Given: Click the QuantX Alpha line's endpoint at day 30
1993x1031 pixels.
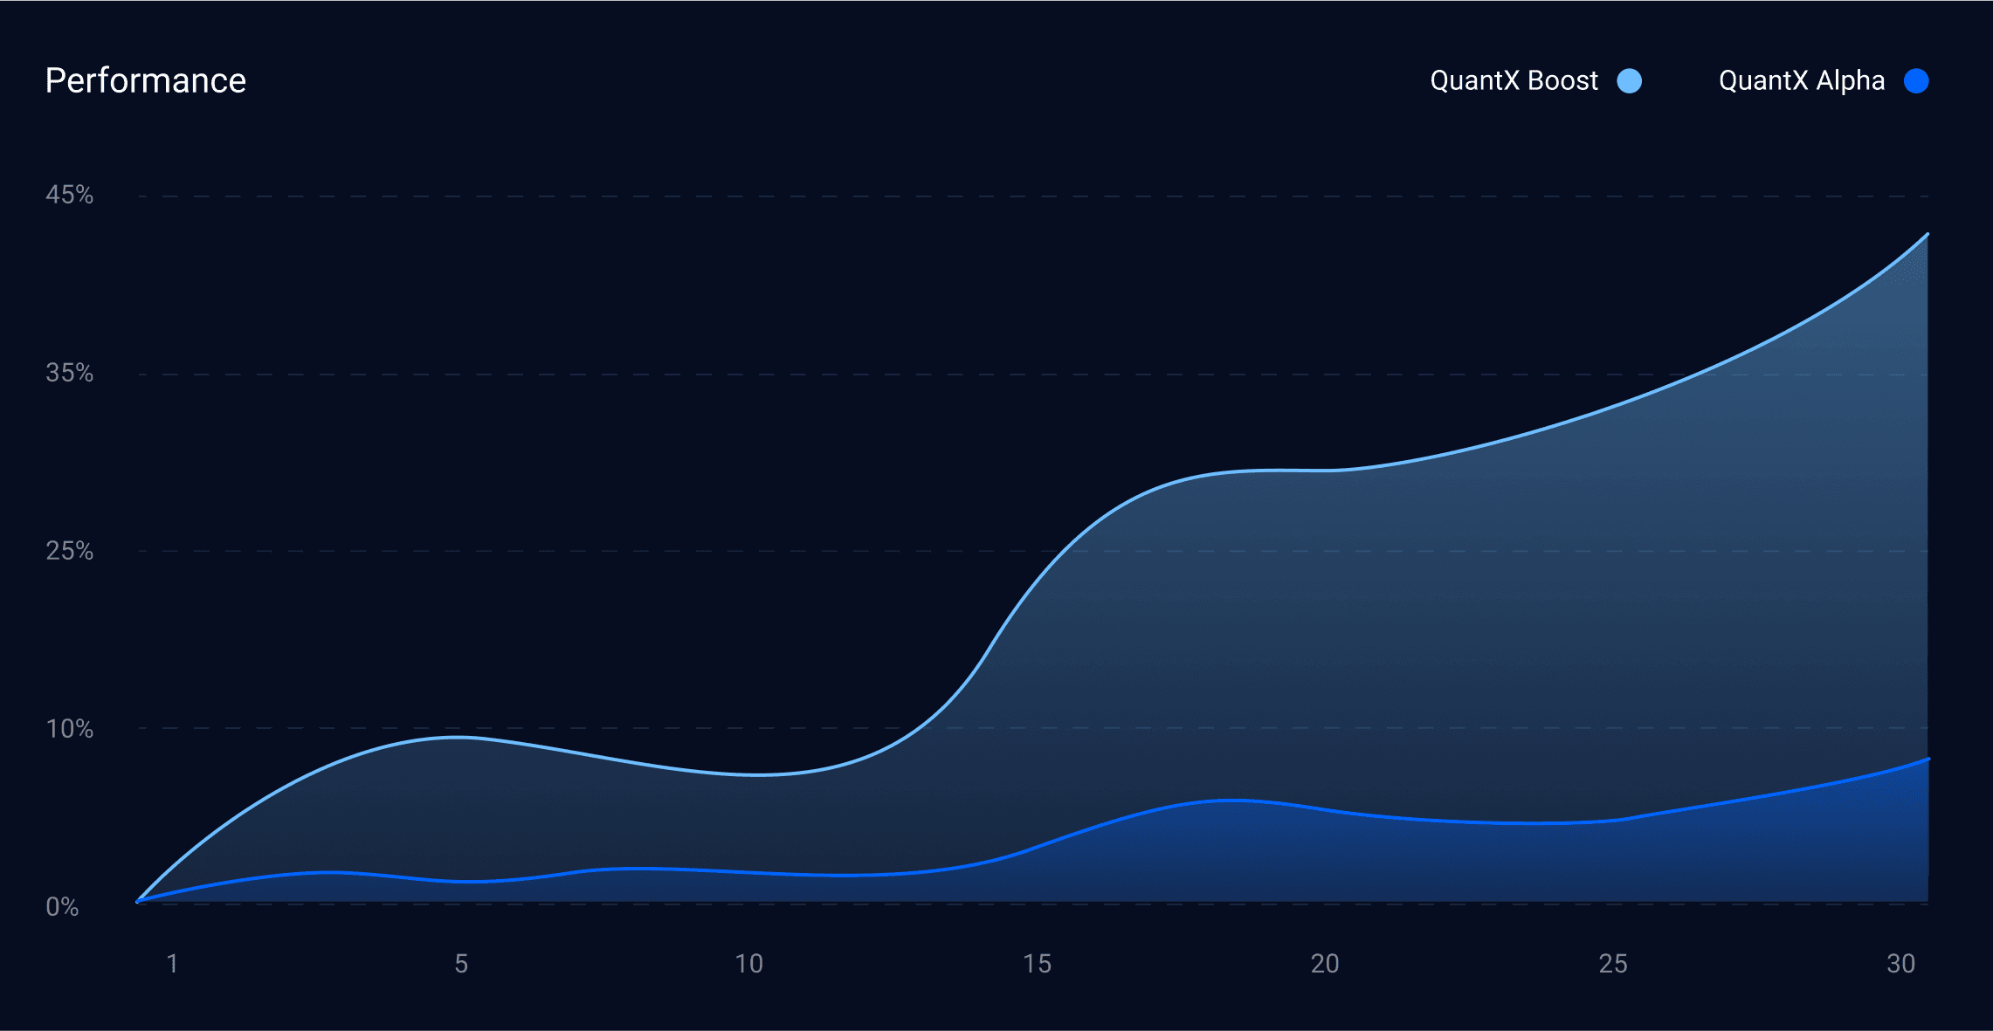Looking at the screenshot, I should pyautogui.click(x=1927, y=760).
